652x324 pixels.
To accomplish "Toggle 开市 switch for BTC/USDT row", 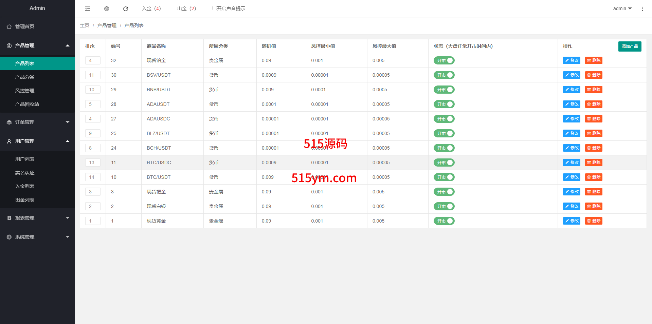I will point(444,177).
